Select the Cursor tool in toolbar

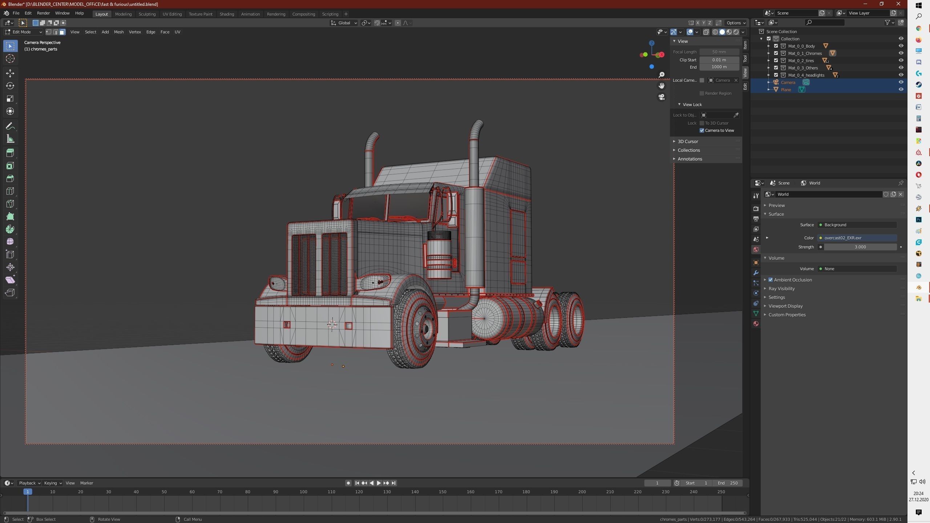(x=10, y=58)
